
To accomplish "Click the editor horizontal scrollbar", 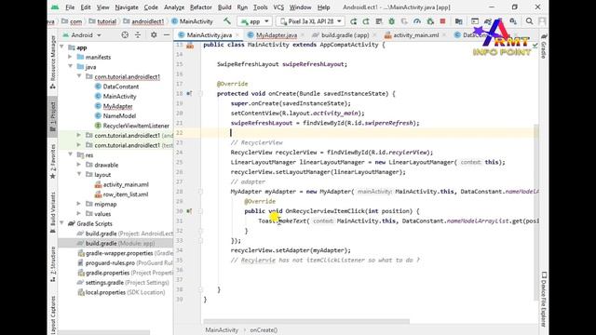I will click(x=306, y=321).
